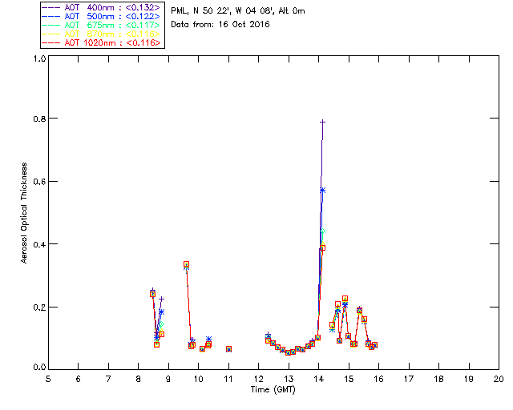
Task: Click the 14 tick label on time axis
Action: pos(318,379)
